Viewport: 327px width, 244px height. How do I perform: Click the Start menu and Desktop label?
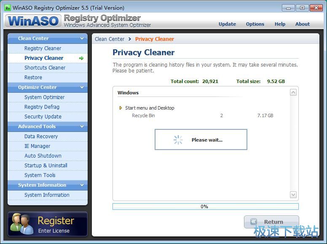coord(150,108)
